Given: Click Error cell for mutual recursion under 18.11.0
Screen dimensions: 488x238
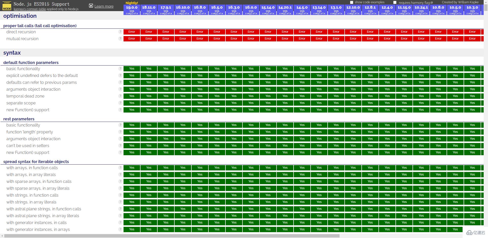Looking at the screenshot, I should pos(149,39).
